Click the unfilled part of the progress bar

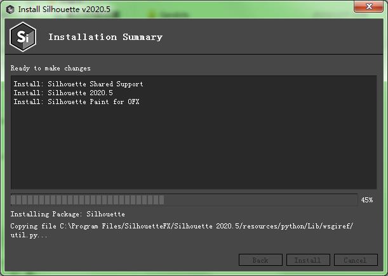point(261,200)
